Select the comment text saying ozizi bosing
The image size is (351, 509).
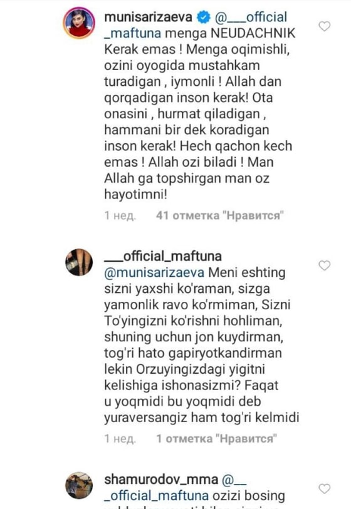[x=248, y=496]
